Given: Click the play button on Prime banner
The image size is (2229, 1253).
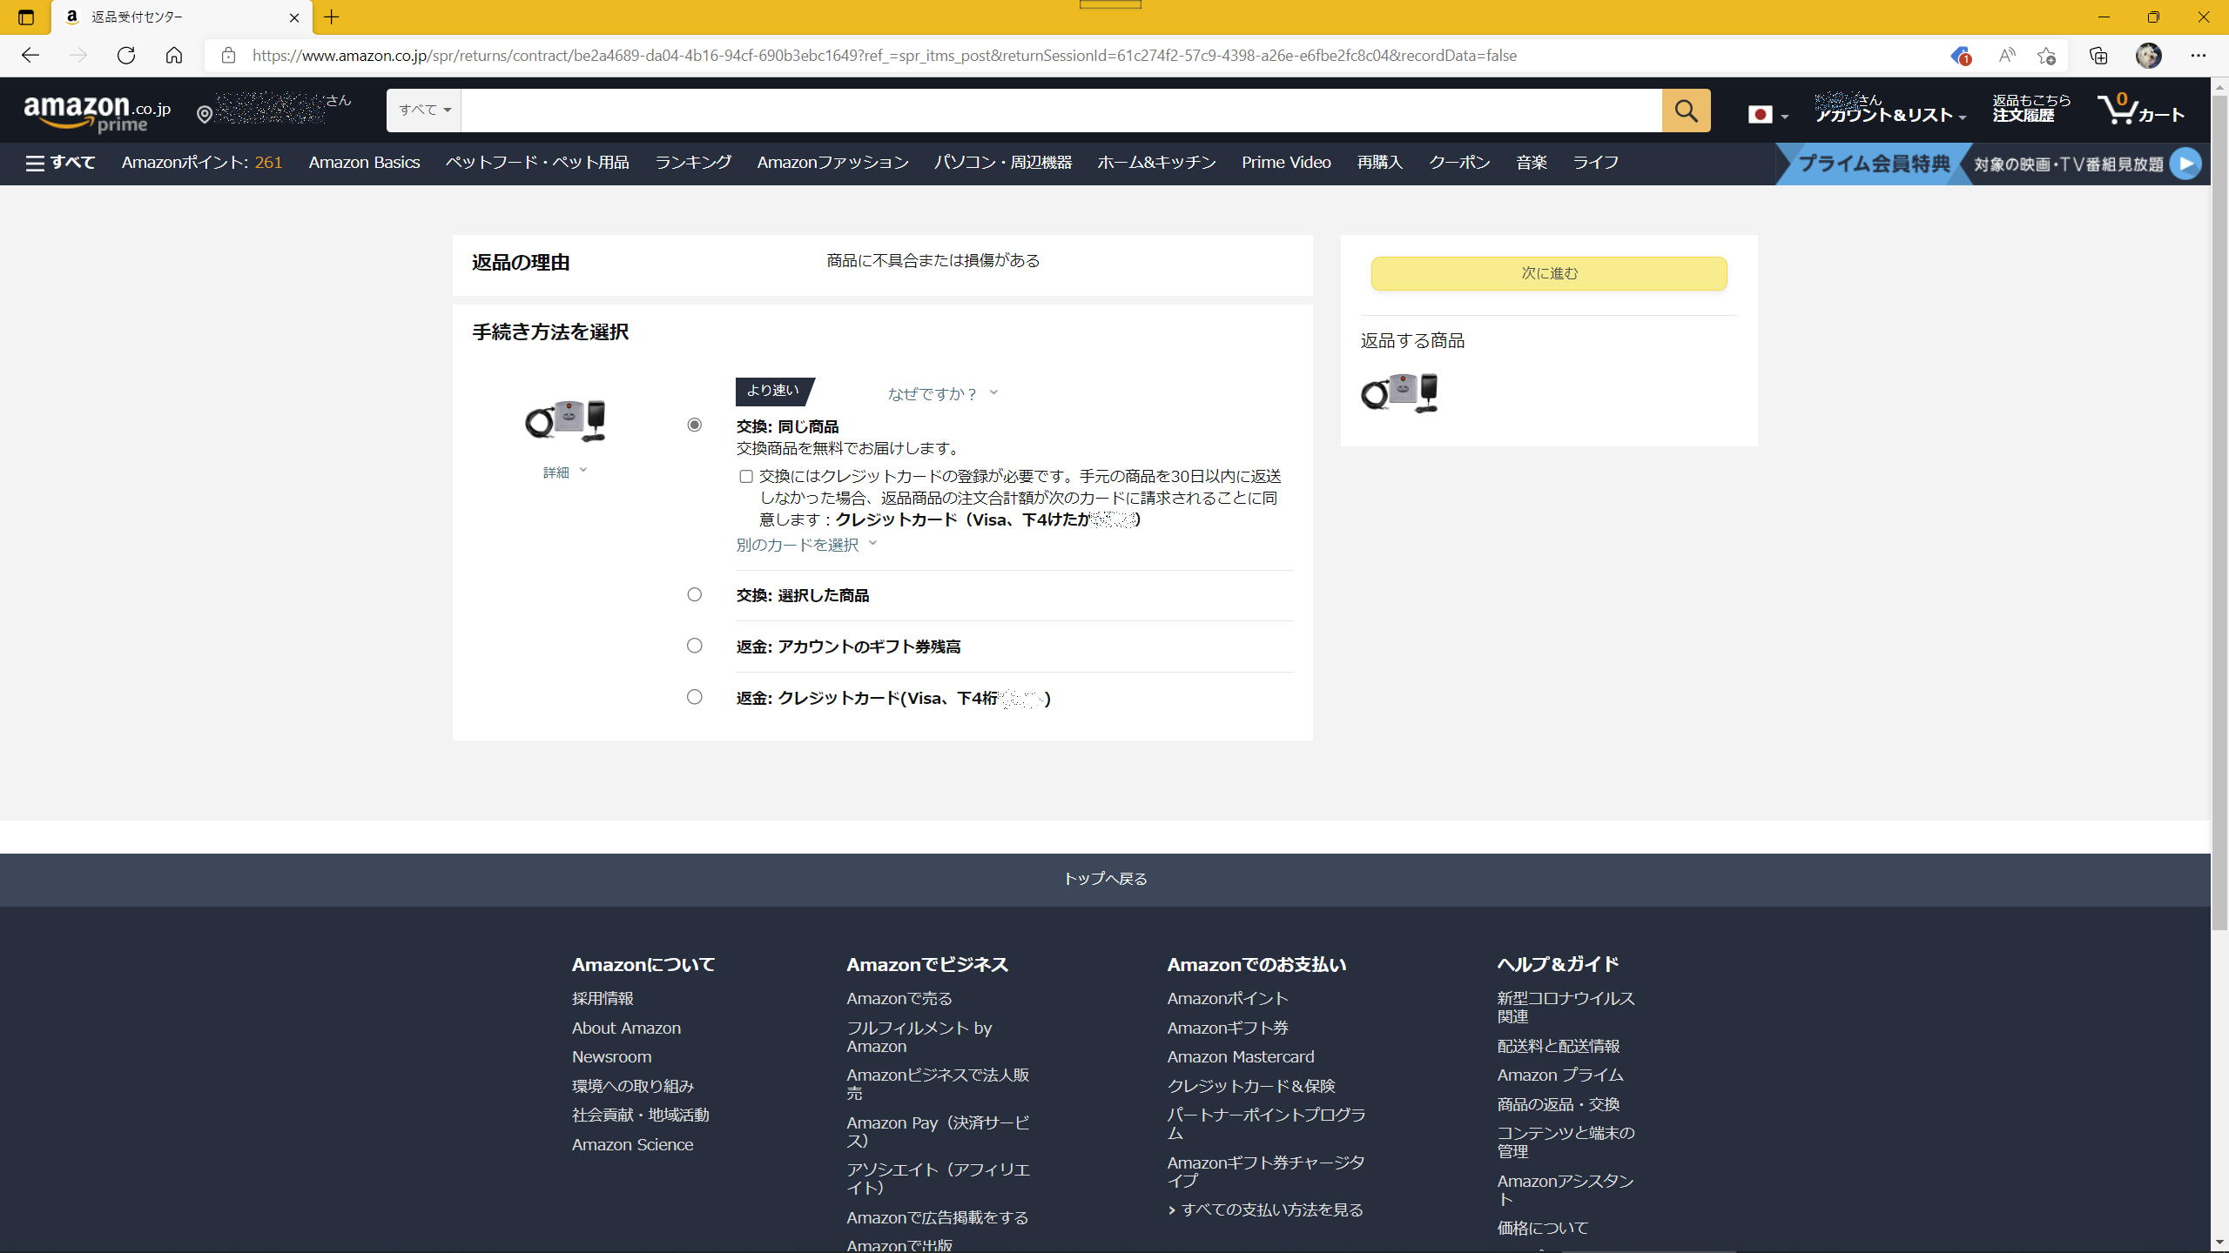Looking at the screenshot, I should pyautogui.click(x=2185, y=164).
